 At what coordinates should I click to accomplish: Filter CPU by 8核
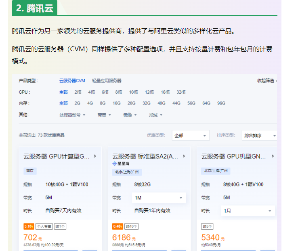point(119,92)
